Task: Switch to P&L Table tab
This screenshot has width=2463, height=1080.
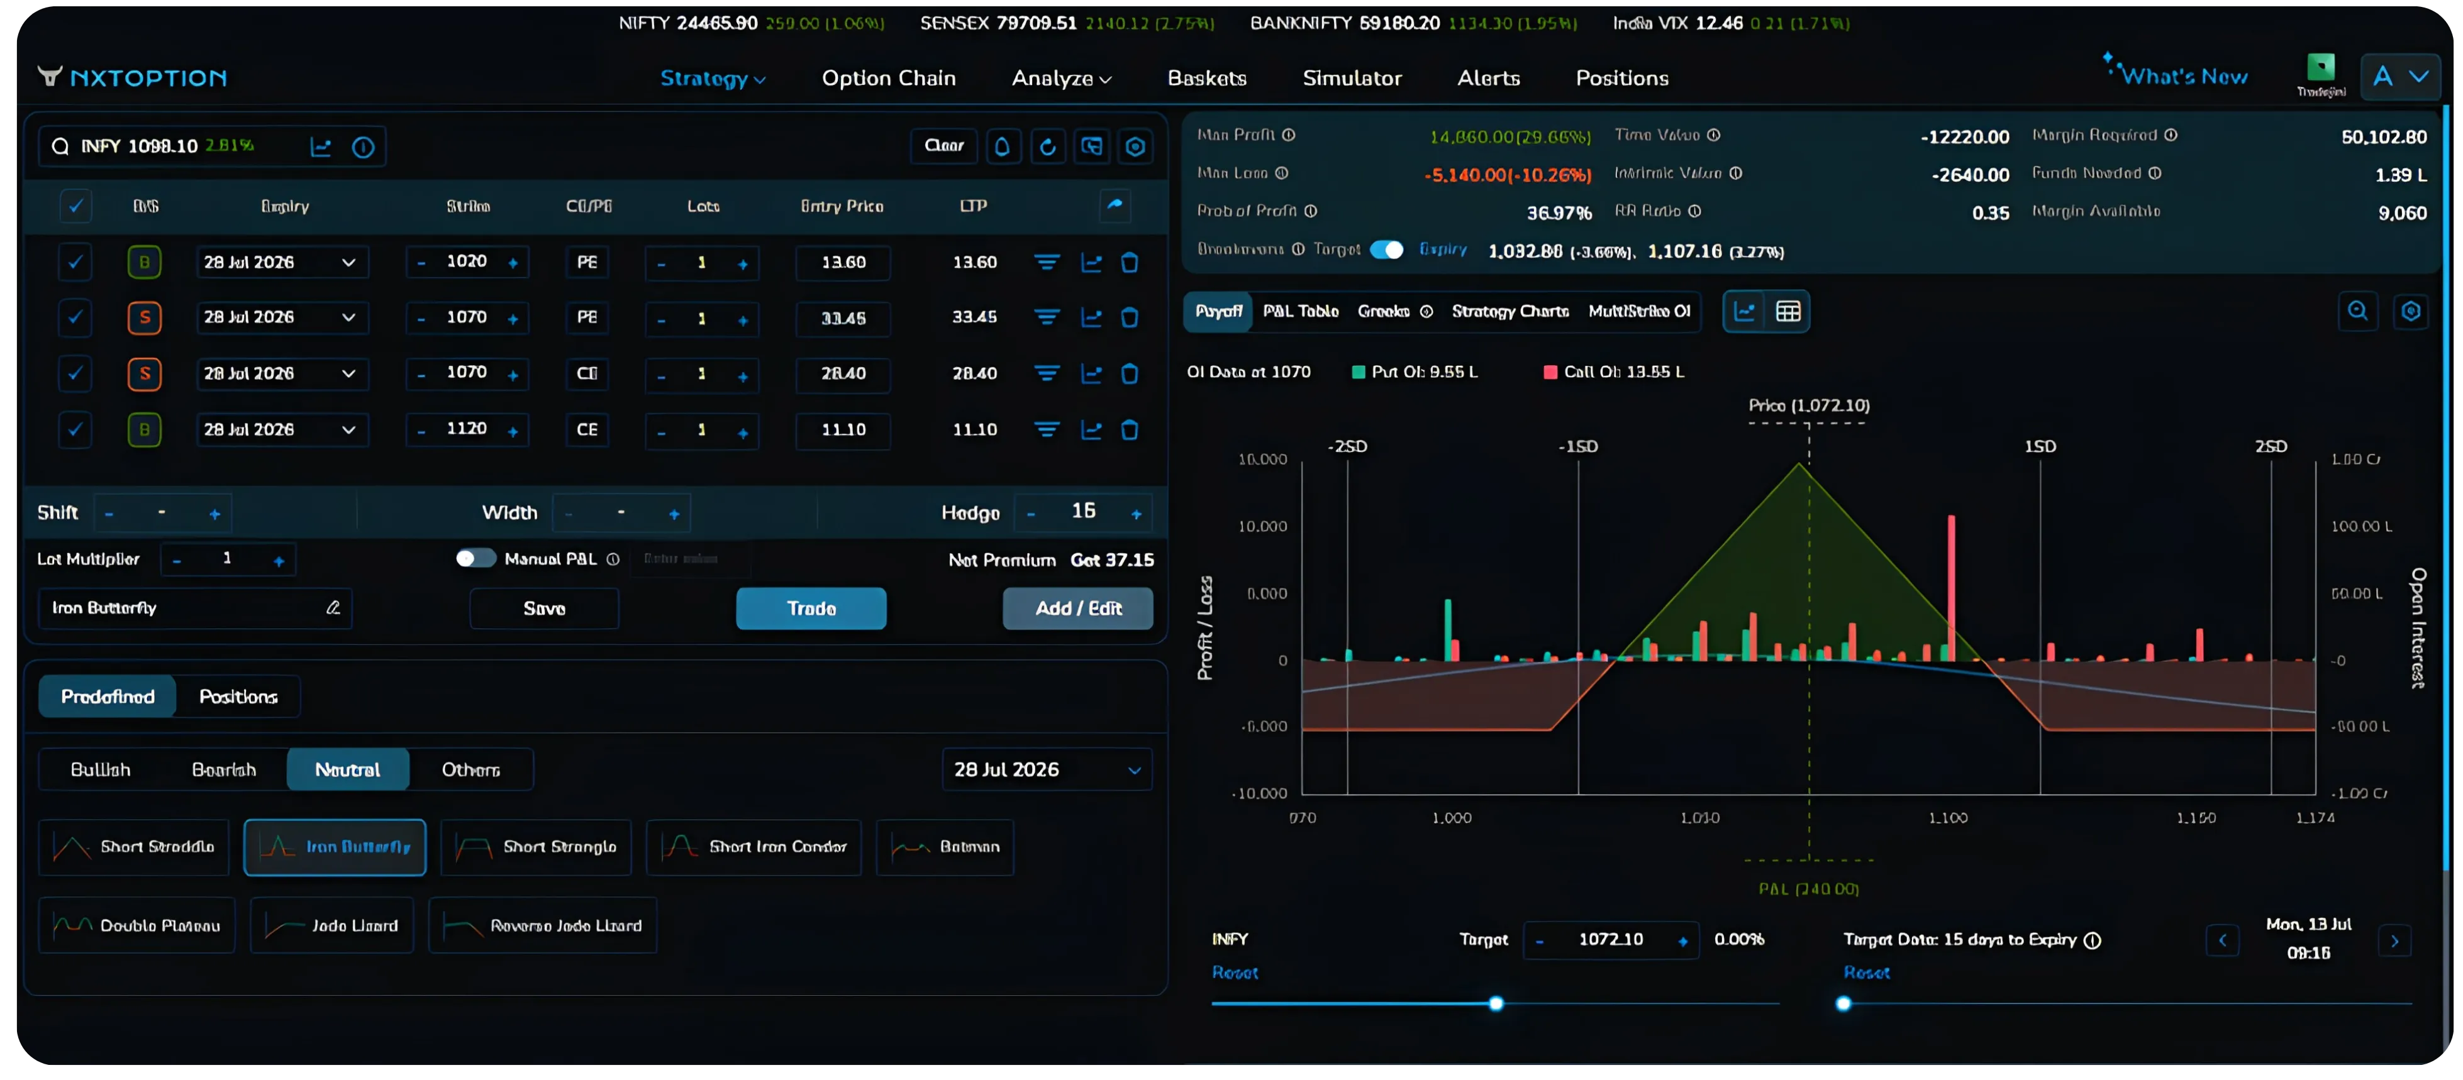Action: pyautogui.click(x=1300, y=312)
